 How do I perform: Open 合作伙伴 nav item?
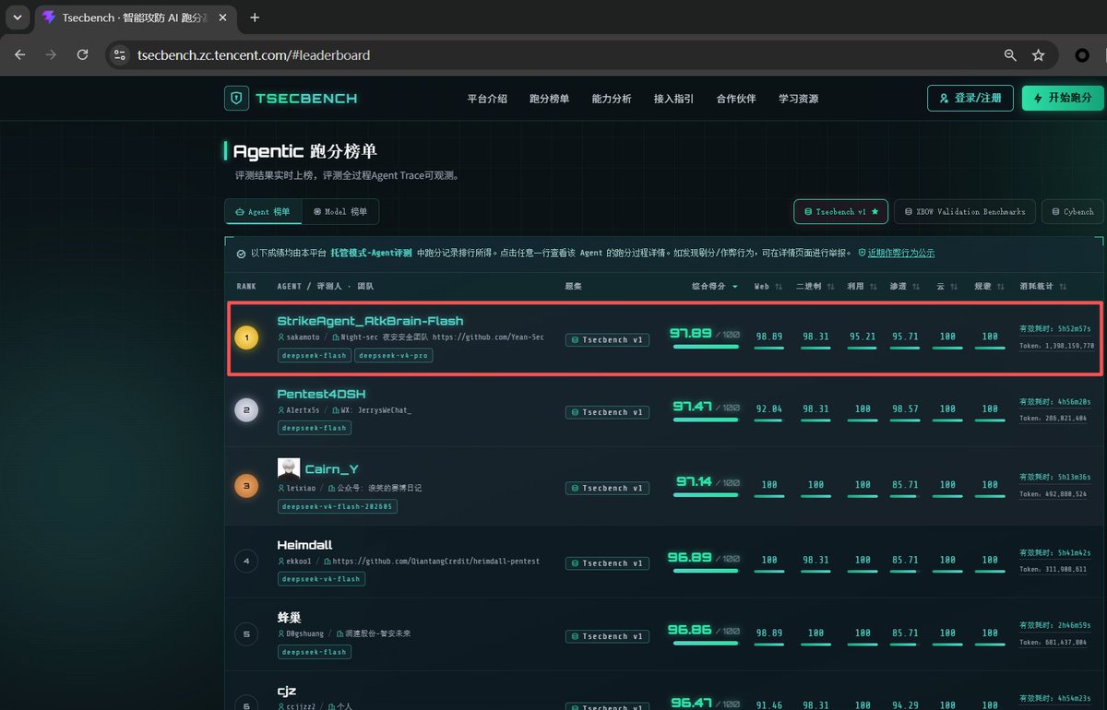[736, 99]
